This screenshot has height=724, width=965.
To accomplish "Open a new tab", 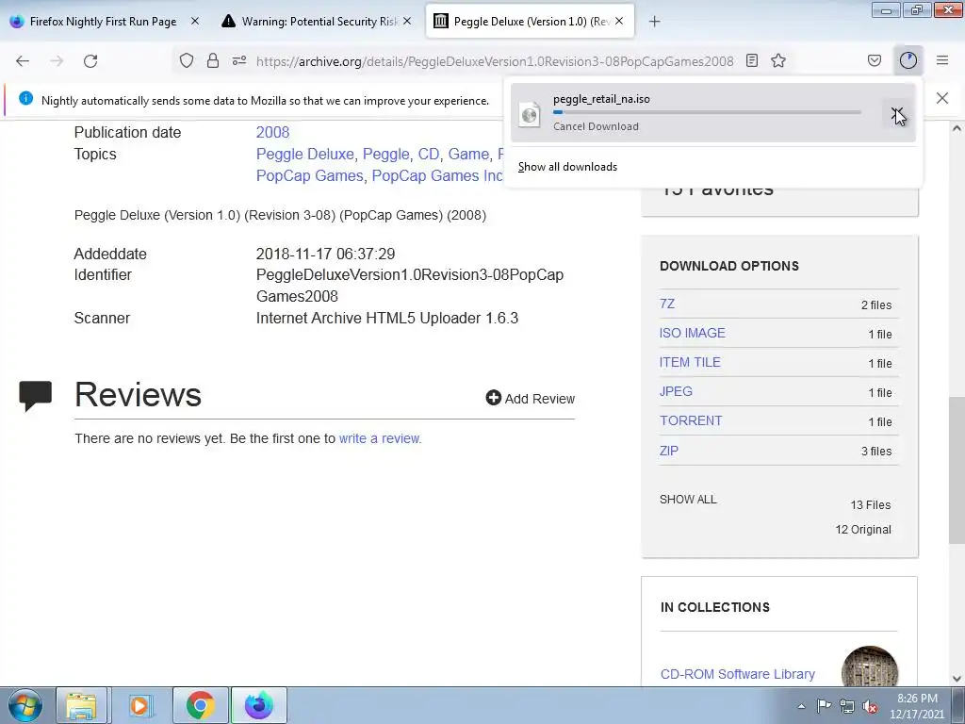I will (x=655, y=22).
